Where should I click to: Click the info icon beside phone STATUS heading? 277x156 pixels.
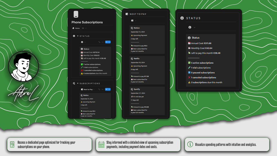(74, 36)
